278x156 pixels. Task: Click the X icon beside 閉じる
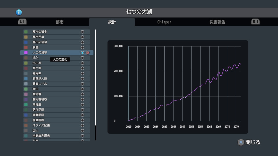pos(241,142)
